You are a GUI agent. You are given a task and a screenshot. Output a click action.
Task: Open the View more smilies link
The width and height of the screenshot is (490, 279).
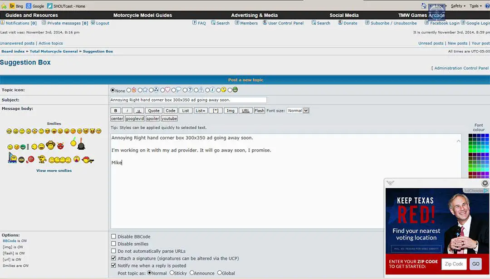(54, 171)
